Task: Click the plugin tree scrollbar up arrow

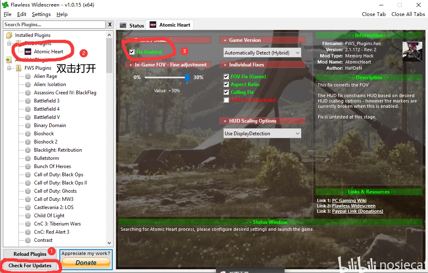Action: click(x=109, y=35)
